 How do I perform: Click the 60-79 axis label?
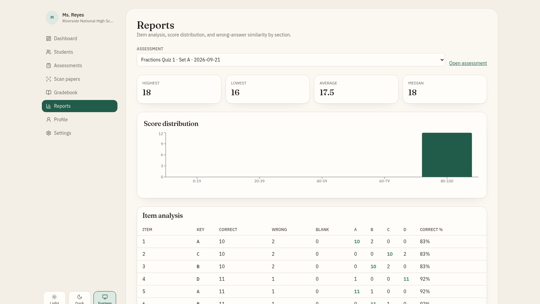384,181
